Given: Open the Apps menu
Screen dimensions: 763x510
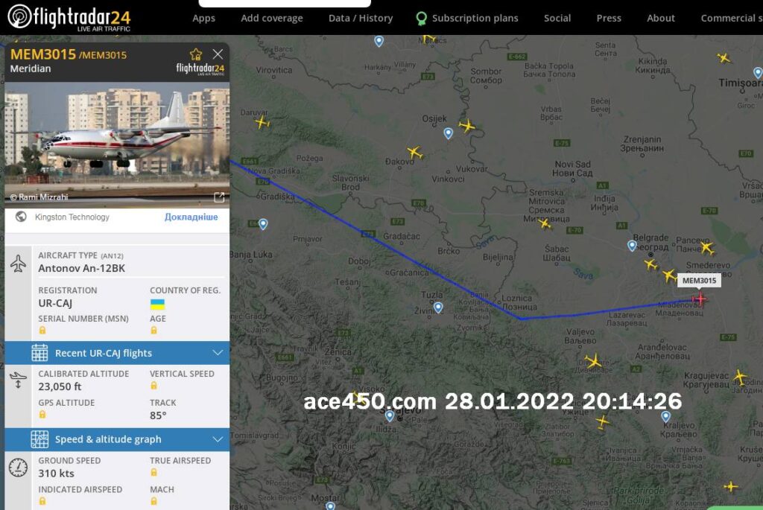Looking at the screenshot, I should (x=203, y=18).
